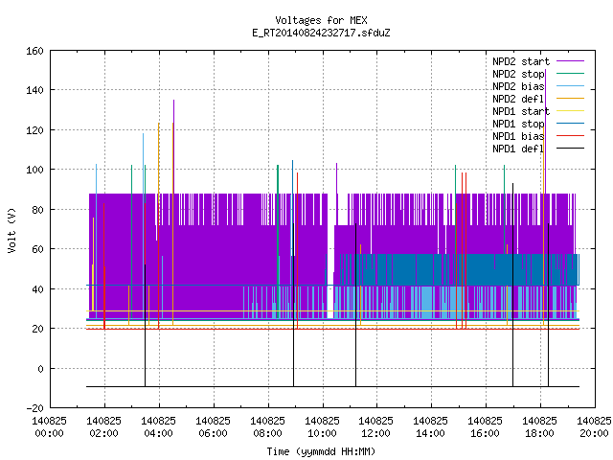
Task: Click the NPD2 bias light-blue legend line
Action: (570, 86)
